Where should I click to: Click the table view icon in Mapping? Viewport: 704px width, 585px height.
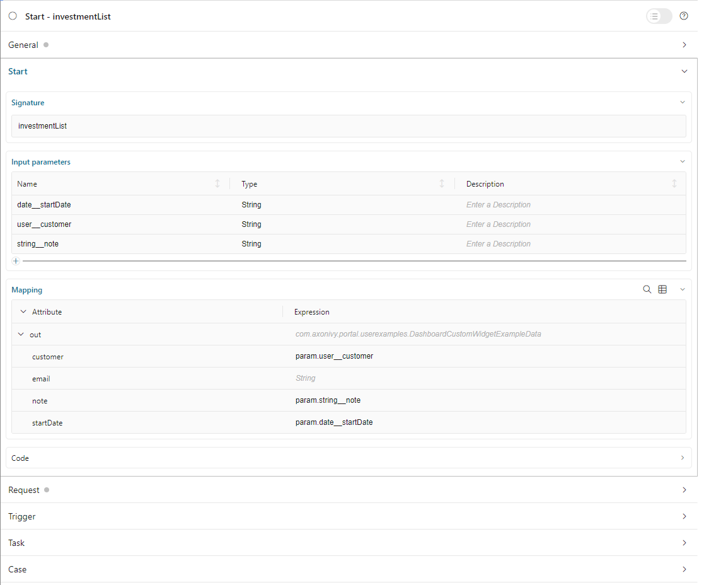(x=662, y=289)
